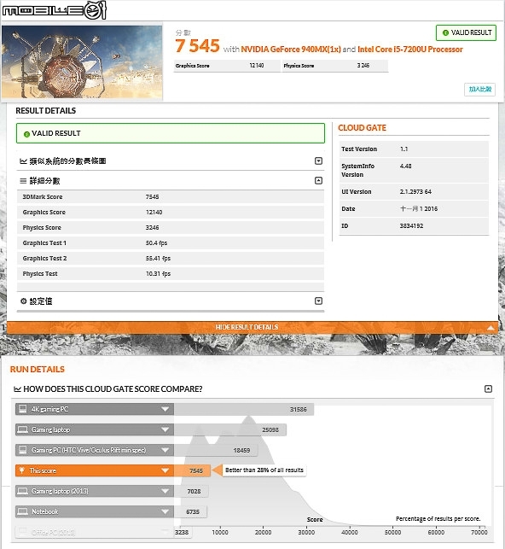This screenshot has width=505, height=549.
Task: Click the HIDE RESULT DETAILS bar
Action: tap(252, 327)
